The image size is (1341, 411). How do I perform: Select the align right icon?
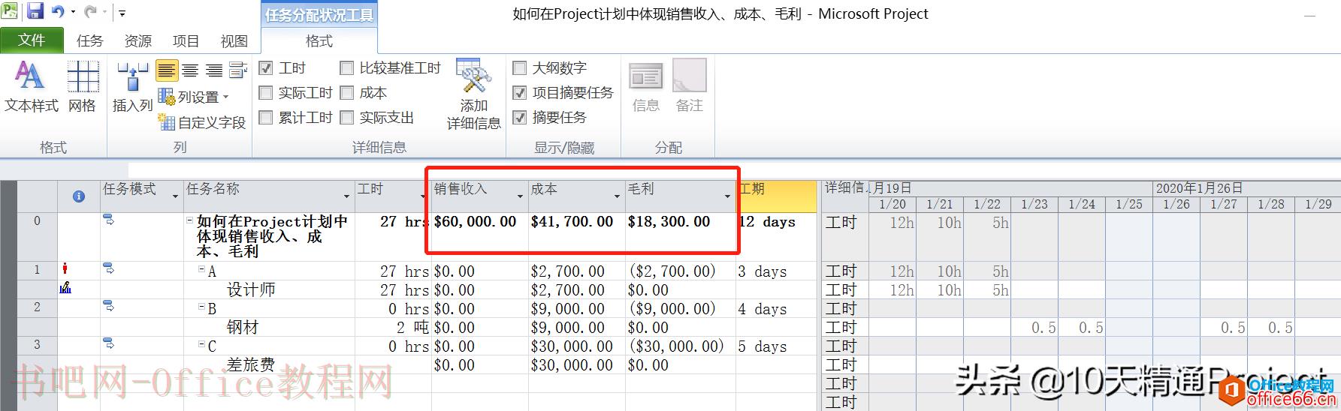coord(214,70)
